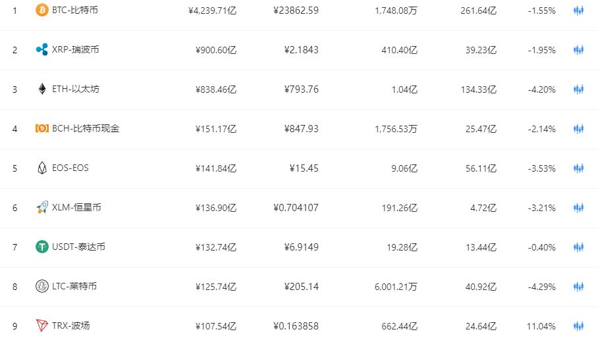Click the Tether green logo icon
Viewport: 598px width, 340px height.
[x=41, y=247]
